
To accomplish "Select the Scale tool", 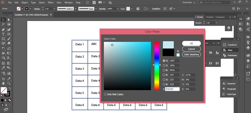I will [9, 49].
